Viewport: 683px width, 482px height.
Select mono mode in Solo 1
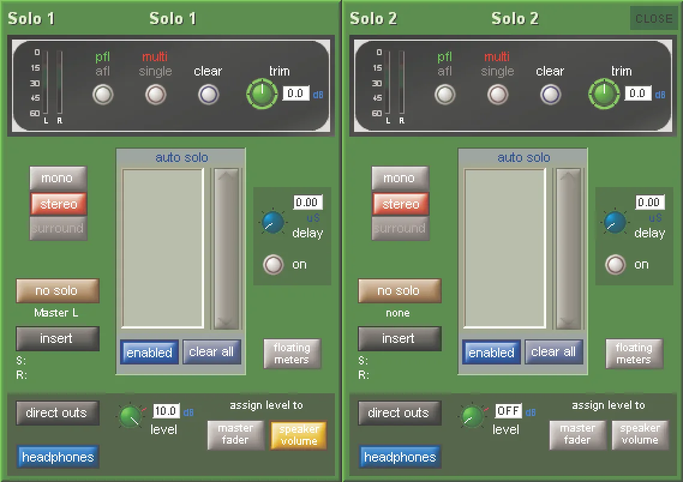(58, 178)
